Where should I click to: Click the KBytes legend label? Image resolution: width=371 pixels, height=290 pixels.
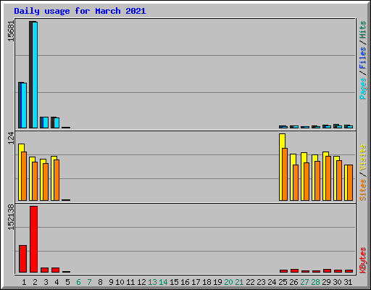363,260
